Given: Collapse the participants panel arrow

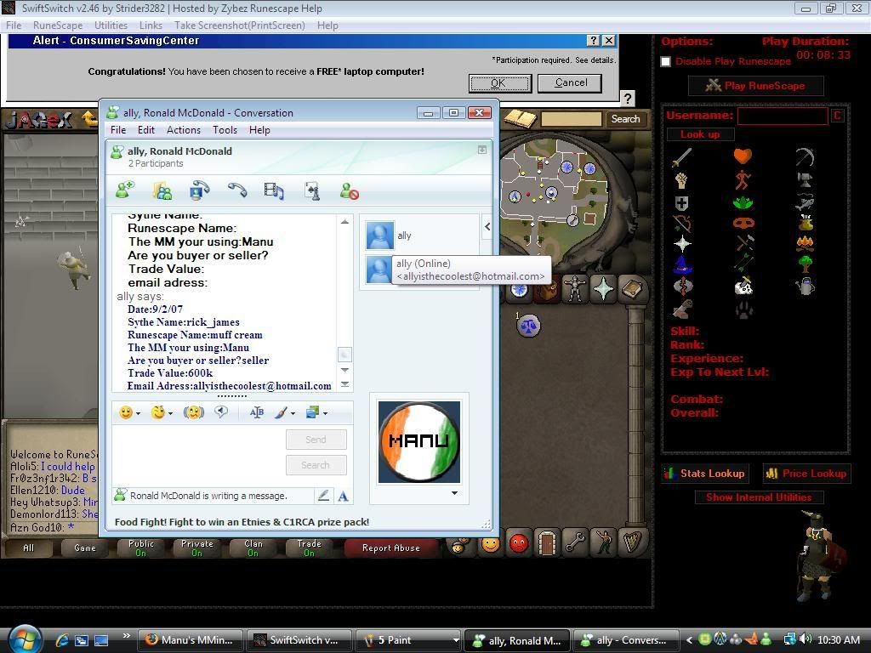Looking at the screenshot, I should (x=487, y=226).
